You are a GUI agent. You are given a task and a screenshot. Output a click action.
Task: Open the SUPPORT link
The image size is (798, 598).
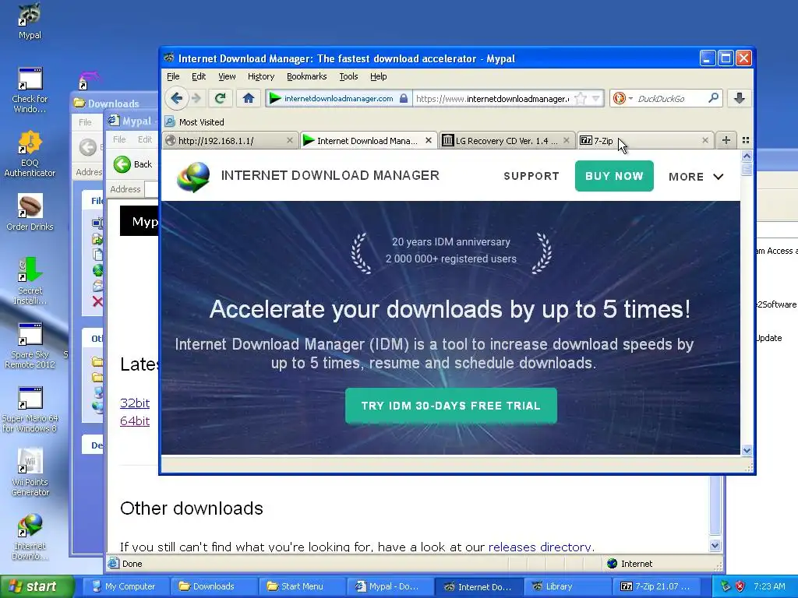tap(531, 176)
